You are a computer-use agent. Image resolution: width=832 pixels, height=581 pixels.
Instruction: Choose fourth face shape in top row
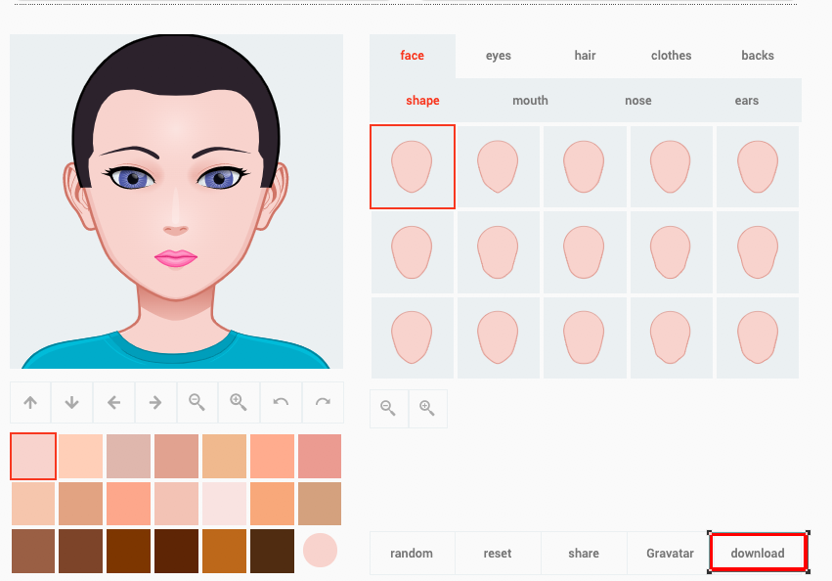point(672,166)
